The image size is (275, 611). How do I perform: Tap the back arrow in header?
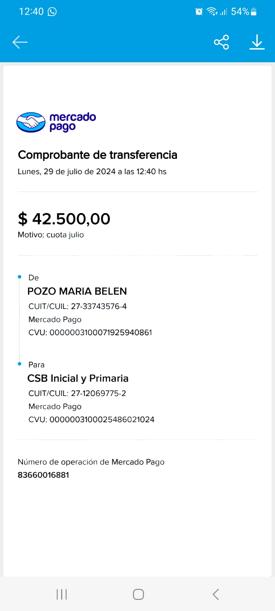(20, 42)
